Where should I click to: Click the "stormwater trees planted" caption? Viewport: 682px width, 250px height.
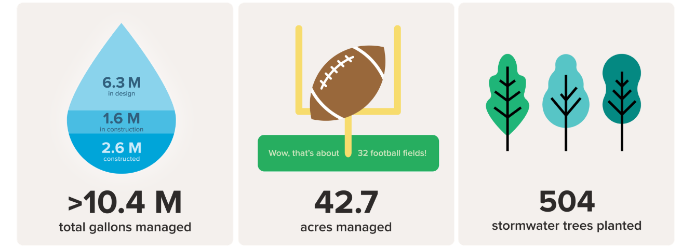(567, 226)
